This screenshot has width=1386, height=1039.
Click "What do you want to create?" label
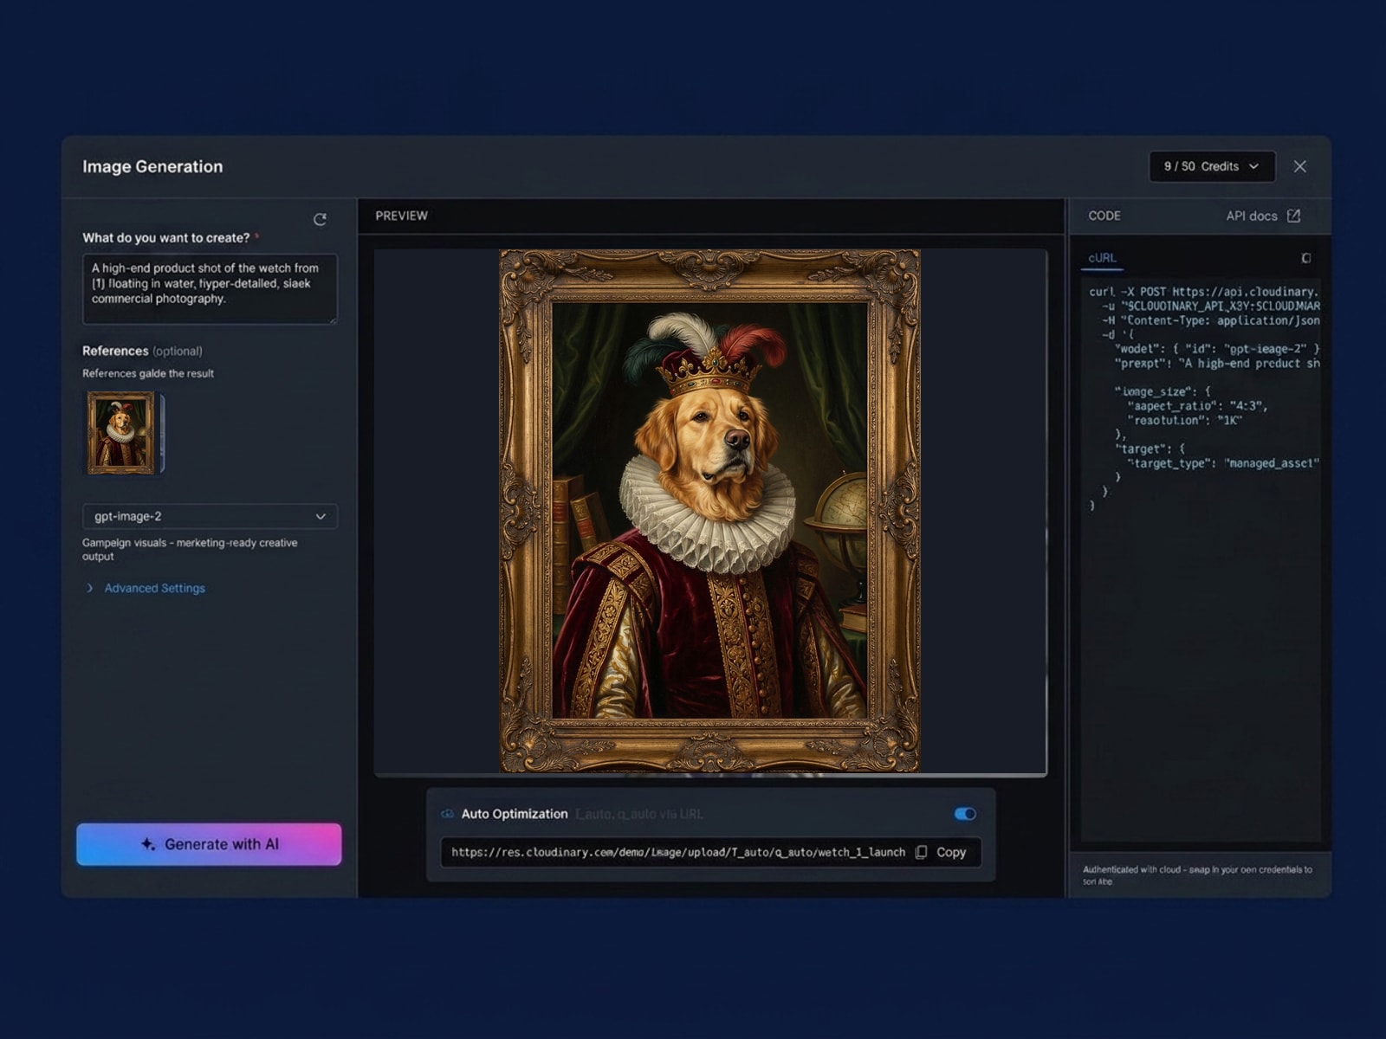pyautogui.click(x=166, y=237)
